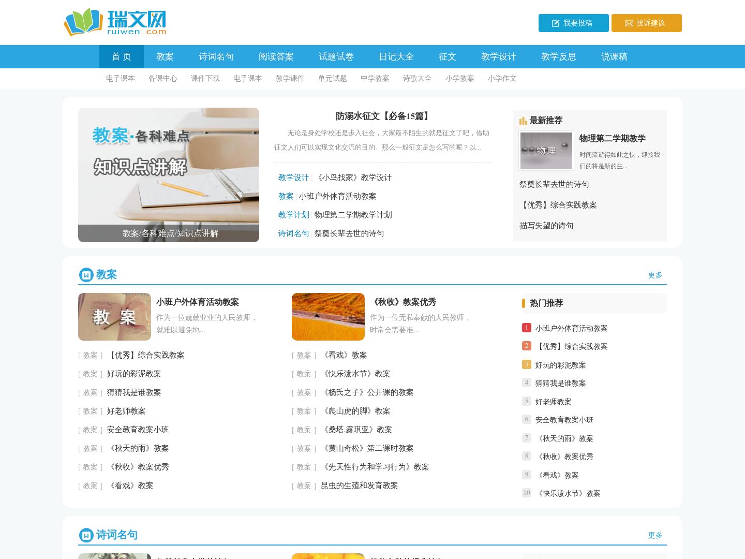This screenshot has height=559, width=745.
Task: Open 昆虫的生殖和发育教案
Action: (x=360, y=486)
